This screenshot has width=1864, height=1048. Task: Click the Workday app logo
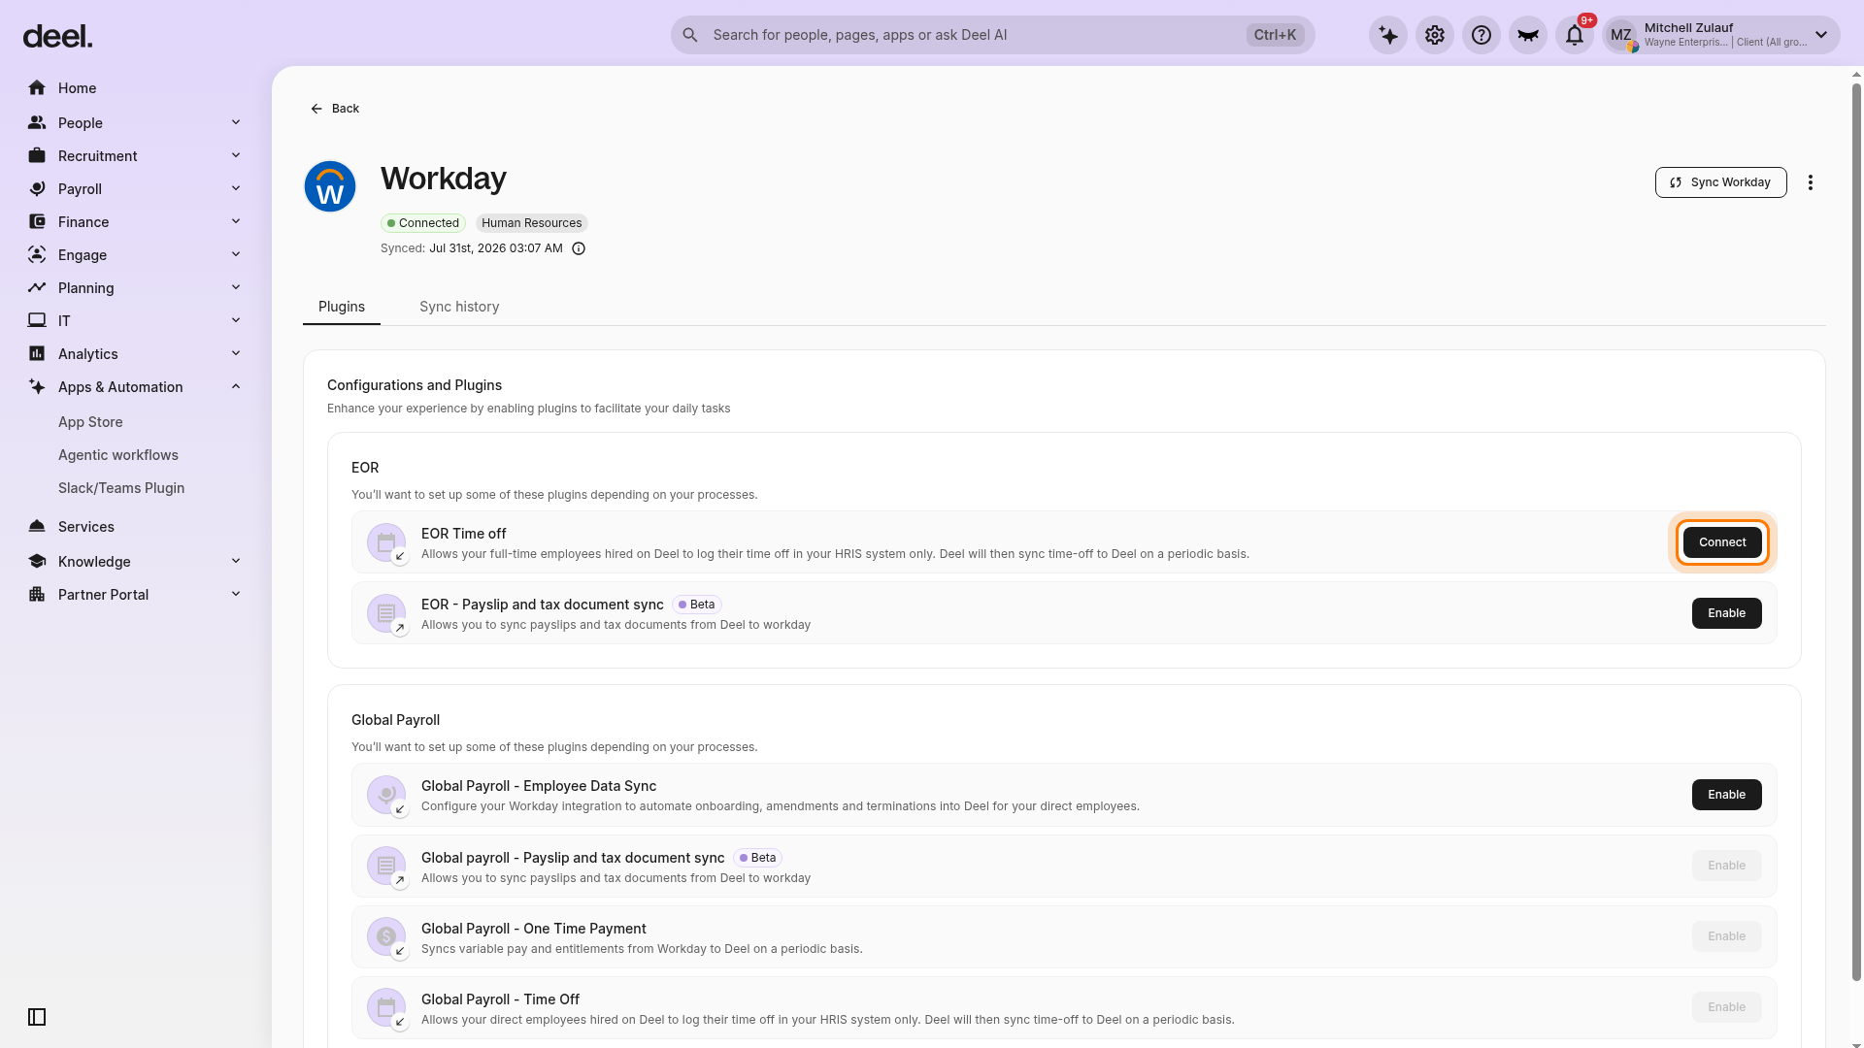point(330,186)
